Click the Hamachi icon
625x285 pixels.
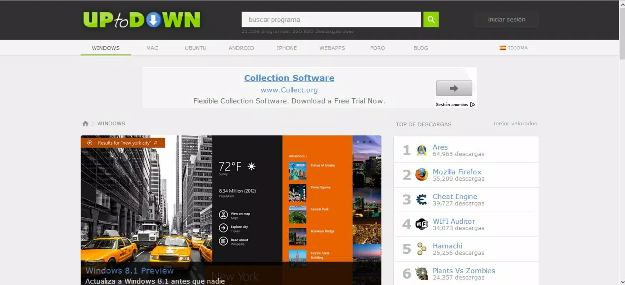[422, 249]
